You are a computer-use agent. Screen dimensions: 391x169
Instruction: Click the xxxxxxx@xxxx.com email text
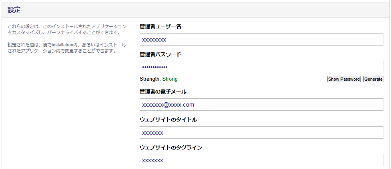[168, 105]
